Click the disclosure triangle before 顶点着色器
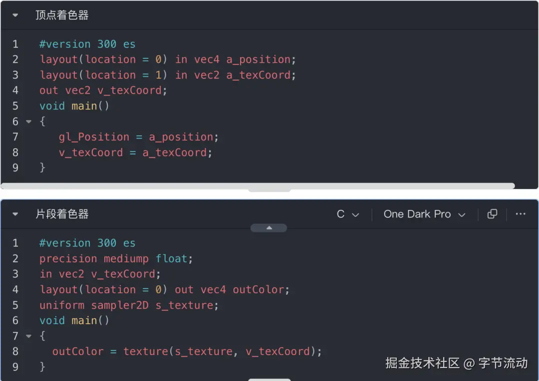The image size is (539, 381). (15, 15)
